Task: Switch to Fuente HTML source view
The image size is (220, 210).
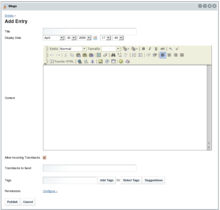Action: click(62, 61)
